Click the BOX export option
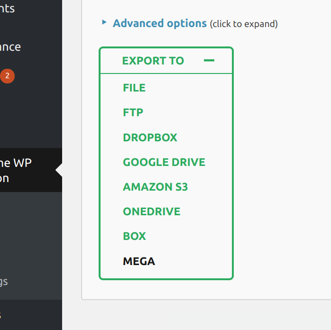 [x=134, y=236]
